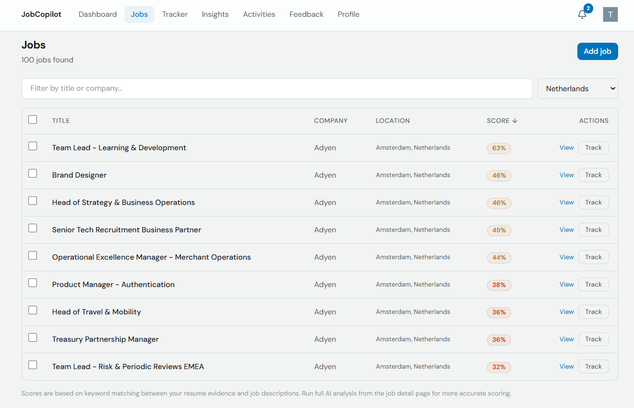Click the 45% score badge
The width and height of the screenshot is (634, 408).
499,230
